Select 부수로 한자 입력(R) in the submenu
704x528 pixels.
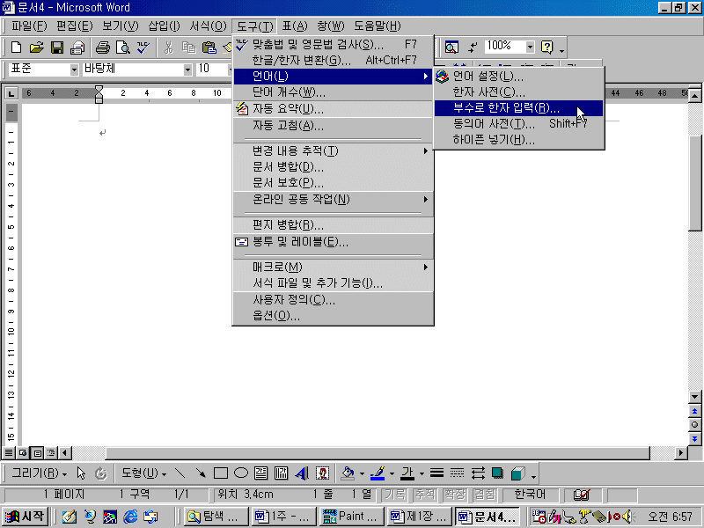point(518,108)
